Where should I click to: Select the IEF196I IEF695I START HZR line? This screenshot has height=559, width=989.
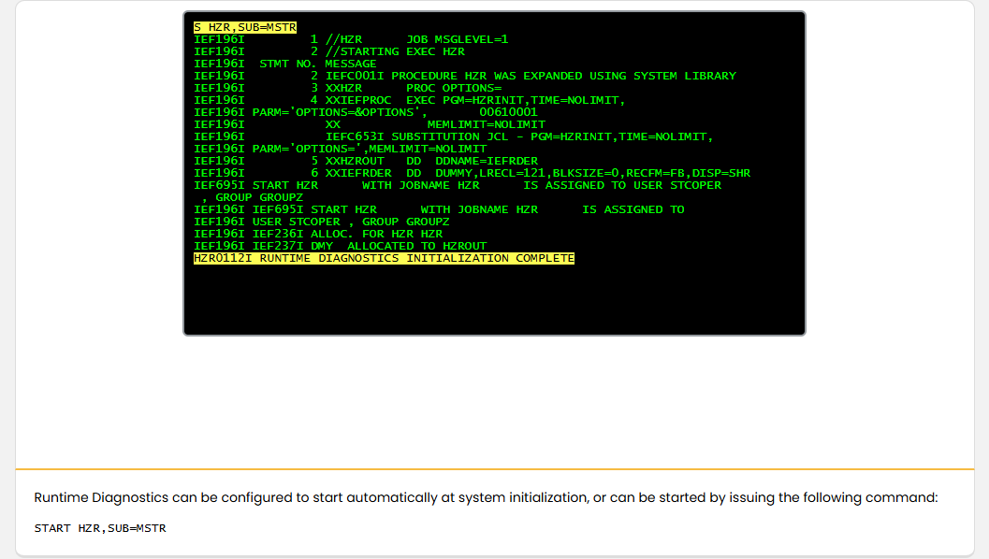pyautogui.click(x=439, y=210)
